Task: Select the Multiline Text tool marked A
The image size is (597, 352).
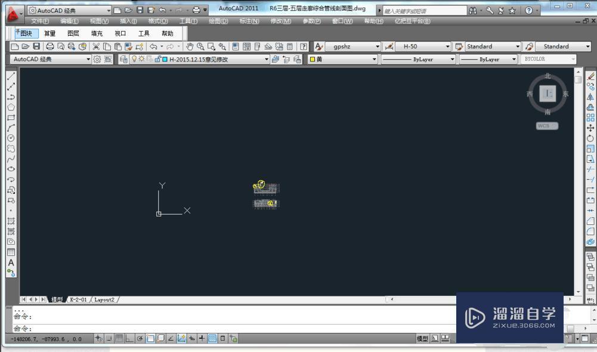Action: pos(10,263)
